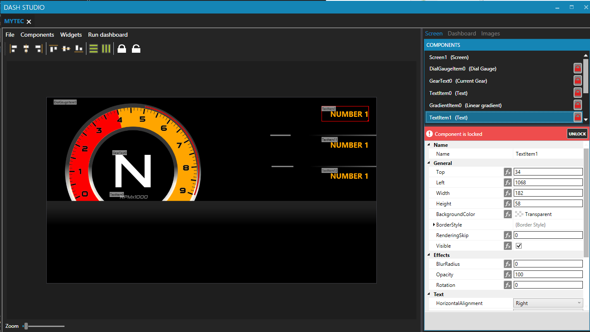Open the Components menu

[37, 35]
